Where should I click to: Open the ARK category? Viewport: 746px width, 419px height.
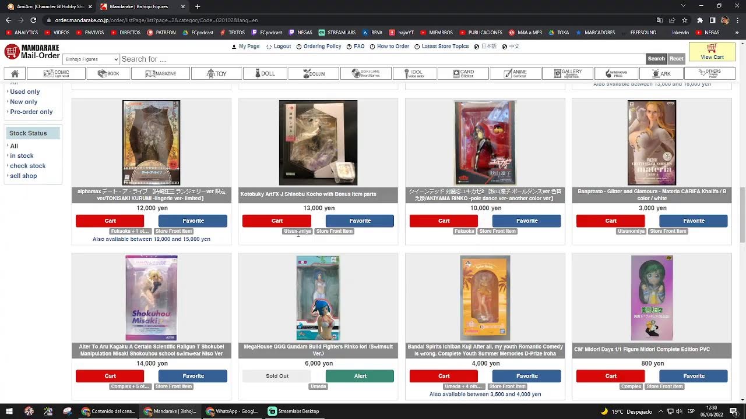click(660, 73)
